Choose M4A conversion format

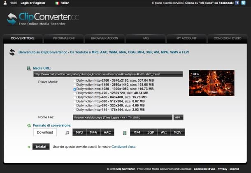pos(93,132)
